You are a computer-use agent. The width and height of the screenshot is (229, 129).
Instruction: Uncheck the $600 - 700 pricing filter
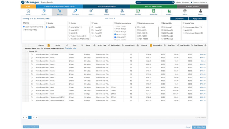(x=115, y=34)
